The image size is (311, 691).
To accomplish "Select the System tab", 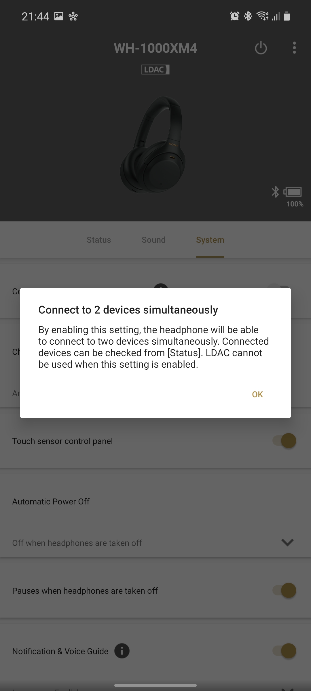I will 210,240.
